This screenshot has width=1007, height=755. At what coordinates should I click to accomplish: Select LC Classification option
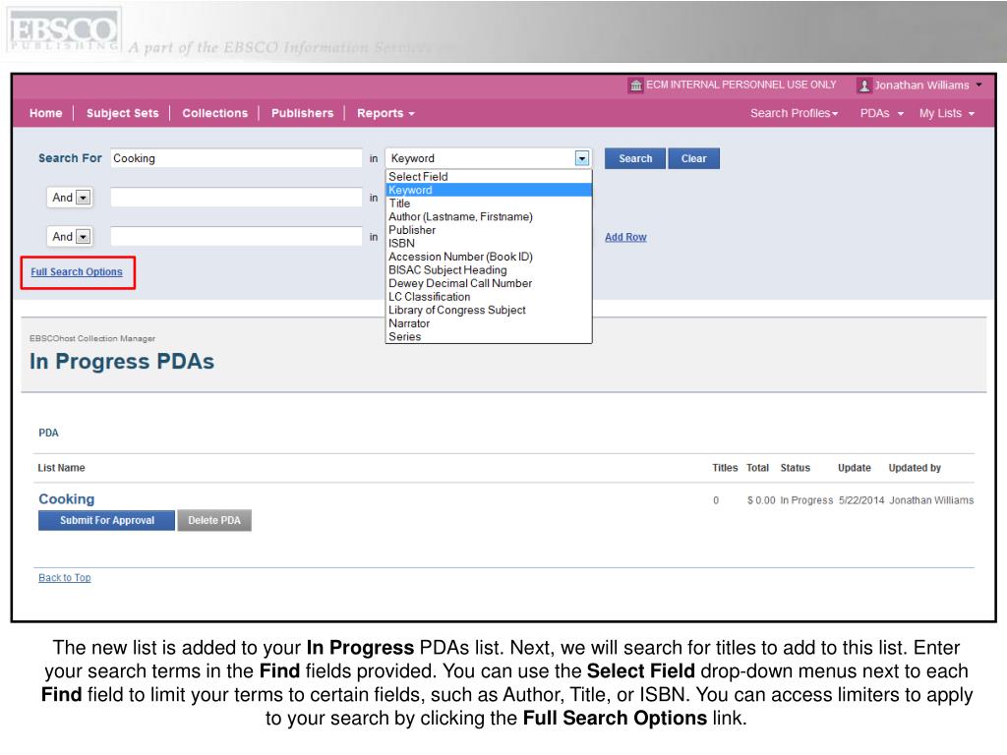point(488,297)
